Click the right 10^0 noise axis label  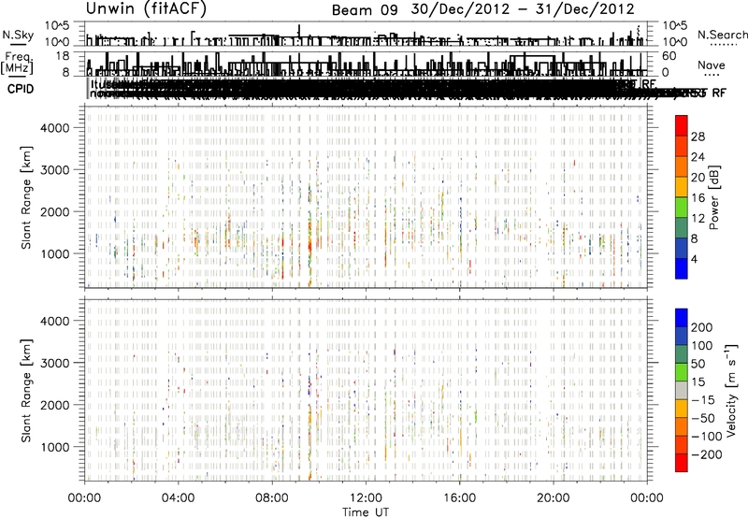(x=674, y=42)
